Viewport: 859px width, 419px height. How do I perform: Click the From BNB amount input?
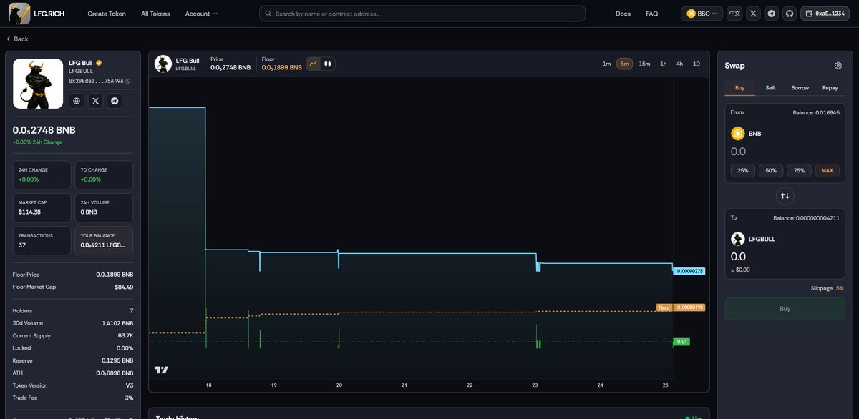[x=785, y=152]
